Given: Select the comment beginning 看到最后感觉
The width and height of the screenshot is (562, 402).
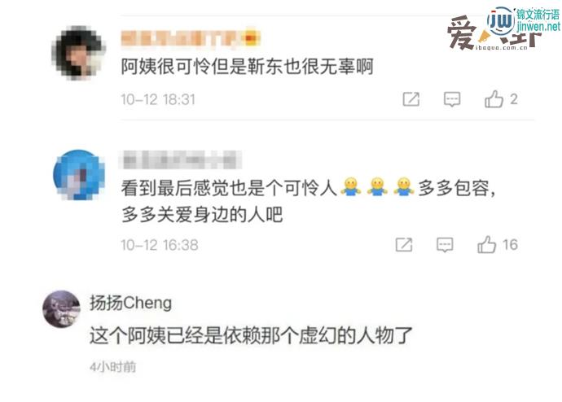Looking at the screenshot, I should coord(308,201).
